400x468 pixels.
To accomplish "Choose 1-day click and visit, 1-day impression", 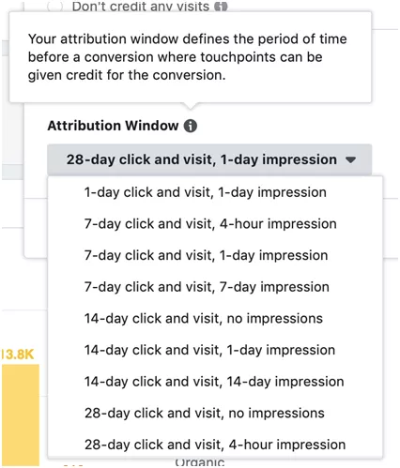I will (x=206, y=192).
